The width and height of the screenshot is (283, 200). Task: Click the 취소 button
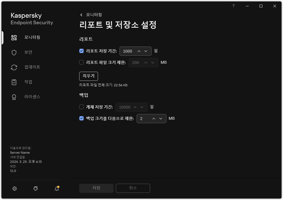(x=133, y=188)
